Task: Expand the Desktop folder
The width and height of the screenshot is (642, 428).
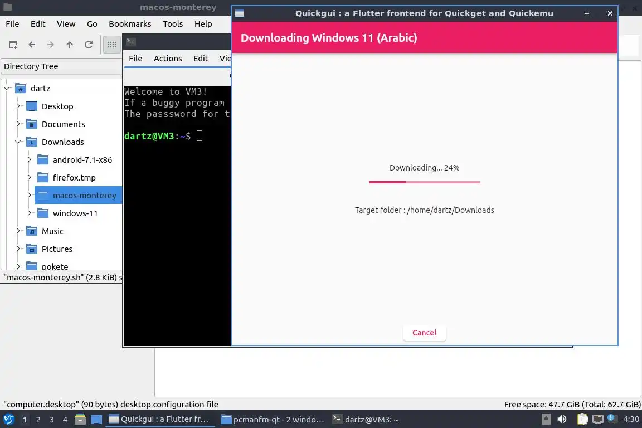Action: [18, 106]
